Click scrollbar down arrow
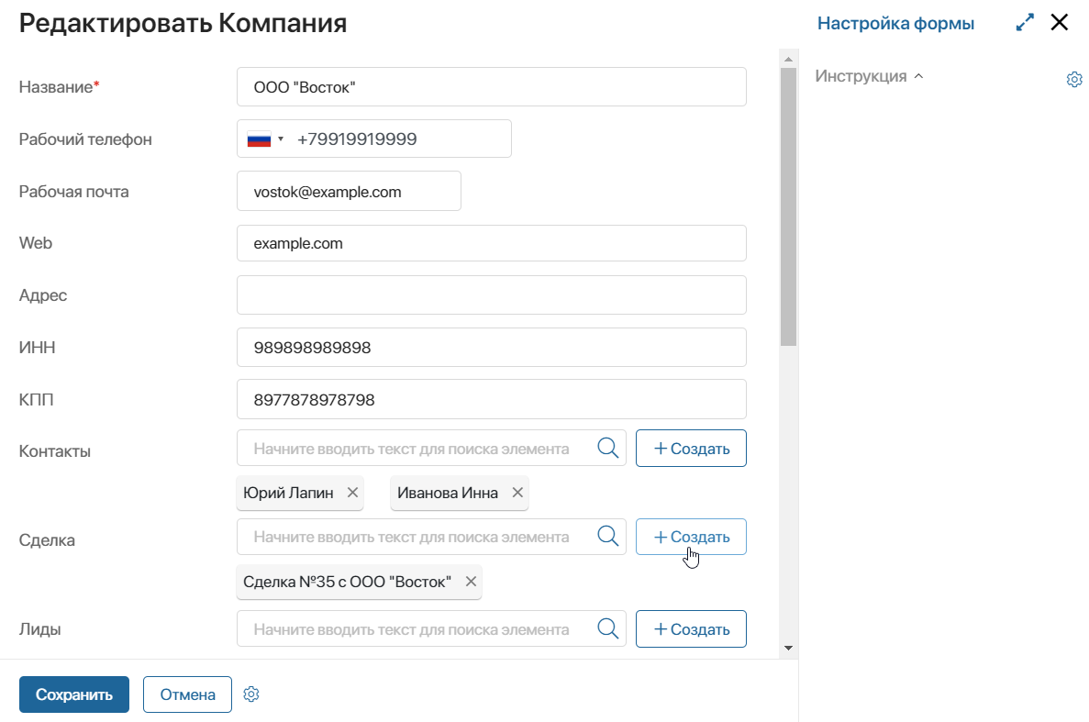 tap(788, 648)
